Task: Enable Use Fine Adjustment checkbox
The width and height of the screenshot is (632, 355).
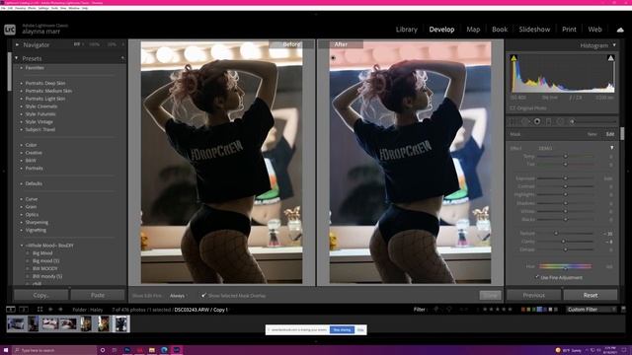Action: (x=537, y=277)
